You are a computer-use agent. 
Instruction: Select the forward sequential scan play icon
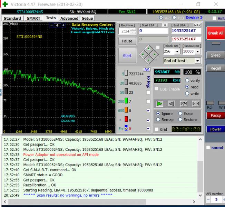(x=159, y=103)
